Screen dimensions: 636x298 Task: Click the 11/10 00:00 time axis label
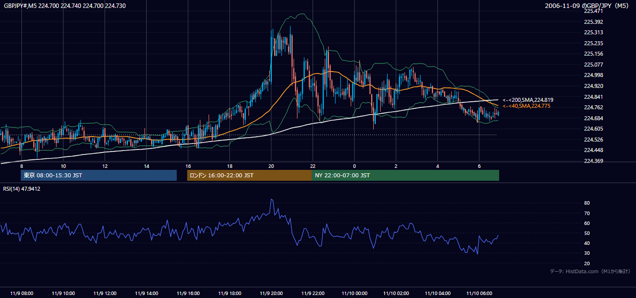pyautogui.click(x=354, y=293)
